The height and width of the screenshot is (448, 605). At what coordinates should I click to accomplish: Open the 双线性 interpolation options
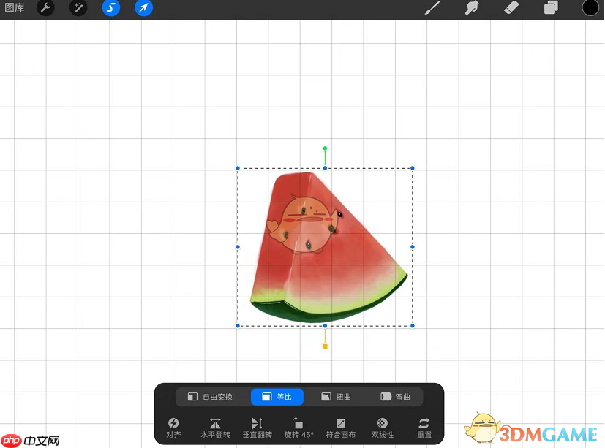coord(382,427)
